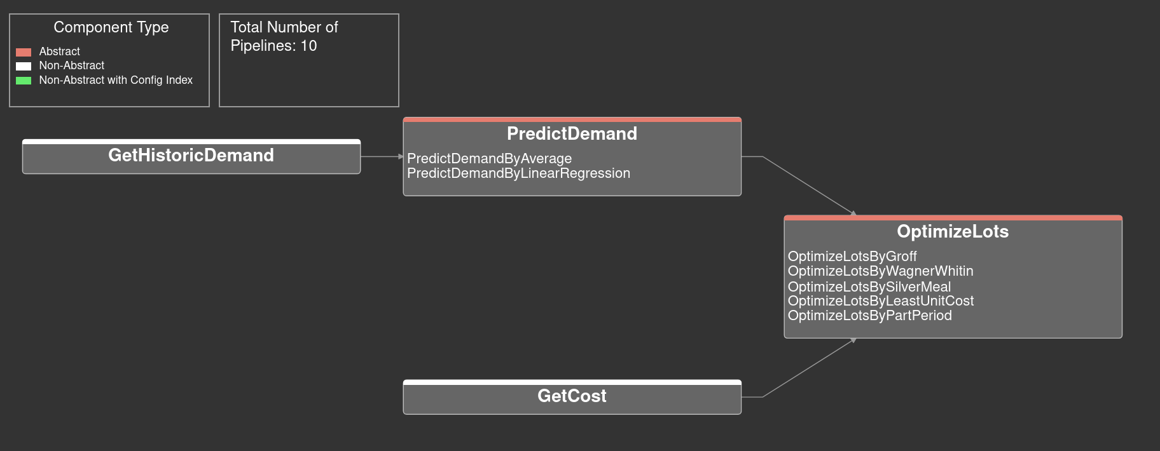
Task: Click the arrowhead from GetCost into OptimizeLots
Action: (853, 341)
